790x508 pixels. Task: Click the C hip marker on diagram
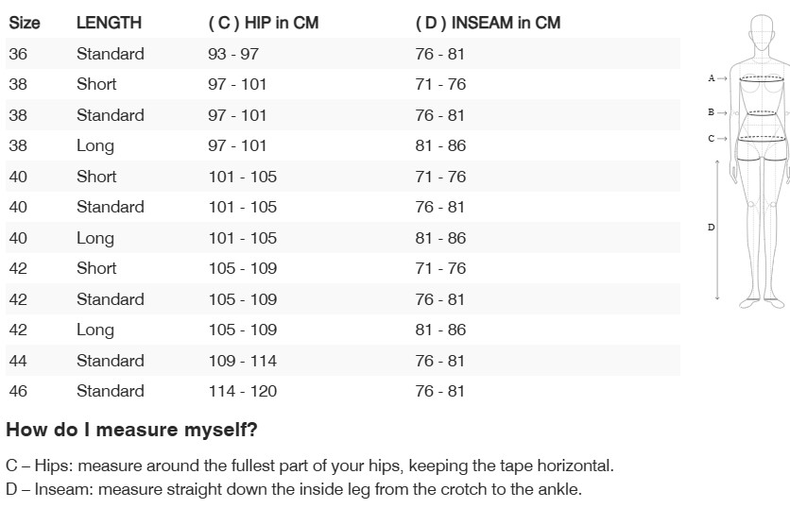click(x=717, y=139)
